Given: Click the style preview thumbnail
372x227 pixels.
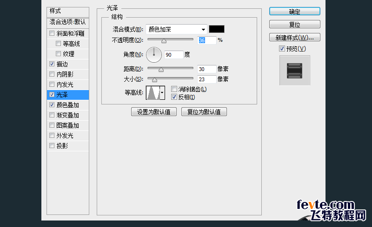Looking at the screenshot, I should tap(295, 71).
